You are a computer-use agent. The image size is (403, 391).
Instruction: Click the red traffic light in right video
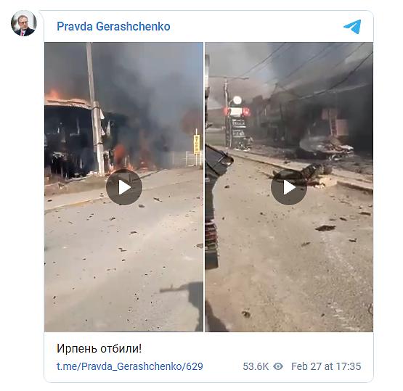point(246,112)
